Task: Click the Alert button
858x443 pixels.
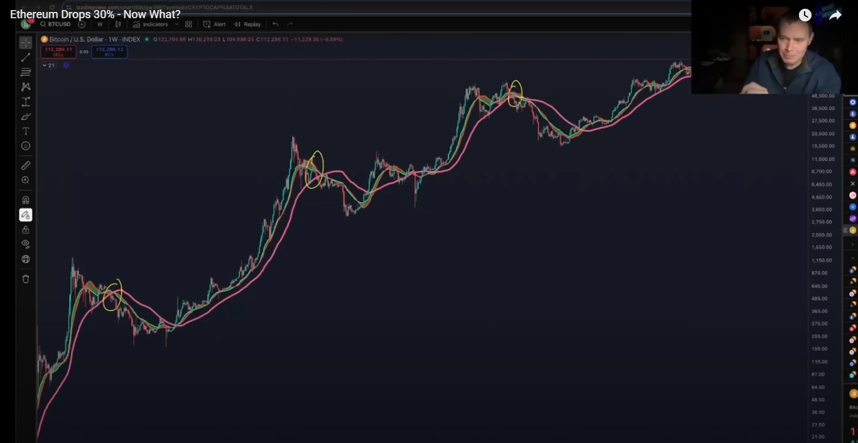Action: click(215, 25)
